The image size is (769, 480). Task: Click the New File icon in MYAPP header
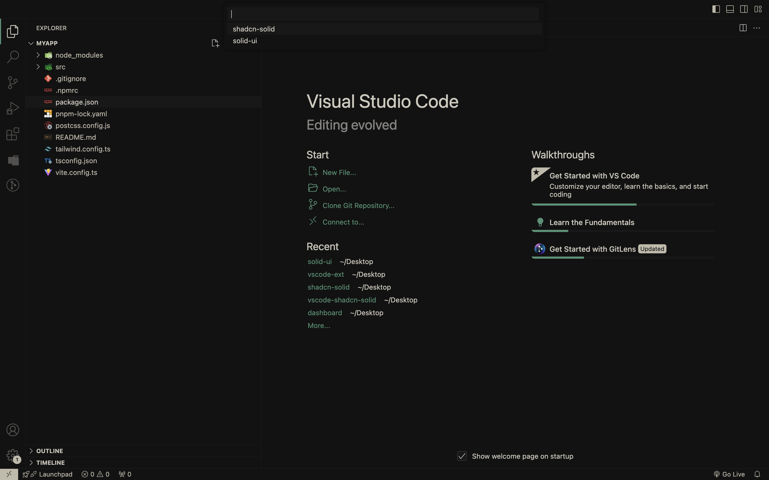(x=215, y=43)
